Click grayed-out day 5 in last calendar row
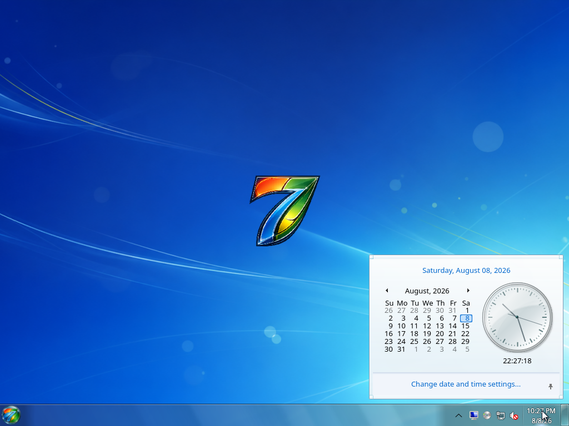Screen dimensions: 569x426 click(467, 349)
